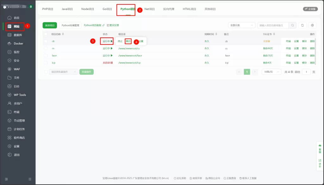Click the refresh icon beside search box
The image size is (324, 185).
(x=302, y=25)
